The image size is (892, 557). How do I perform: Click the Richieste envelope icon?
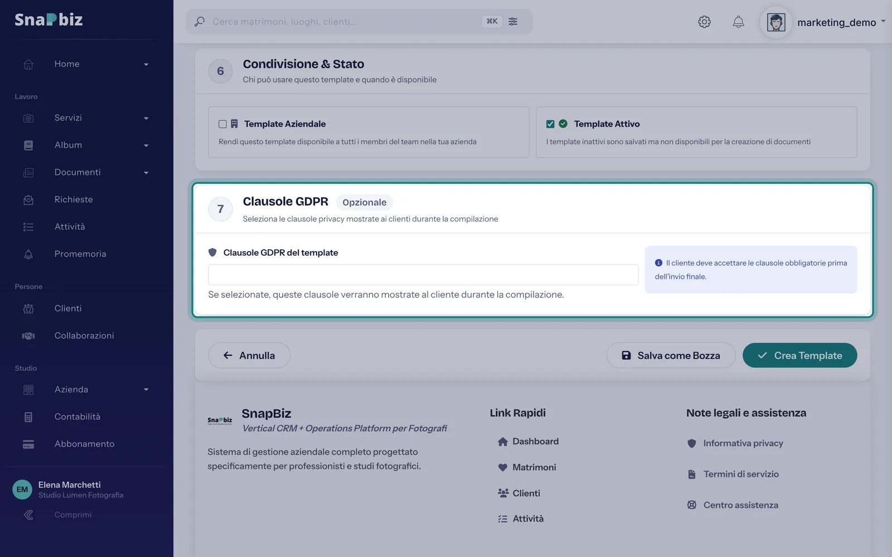[x=28, y=199]
